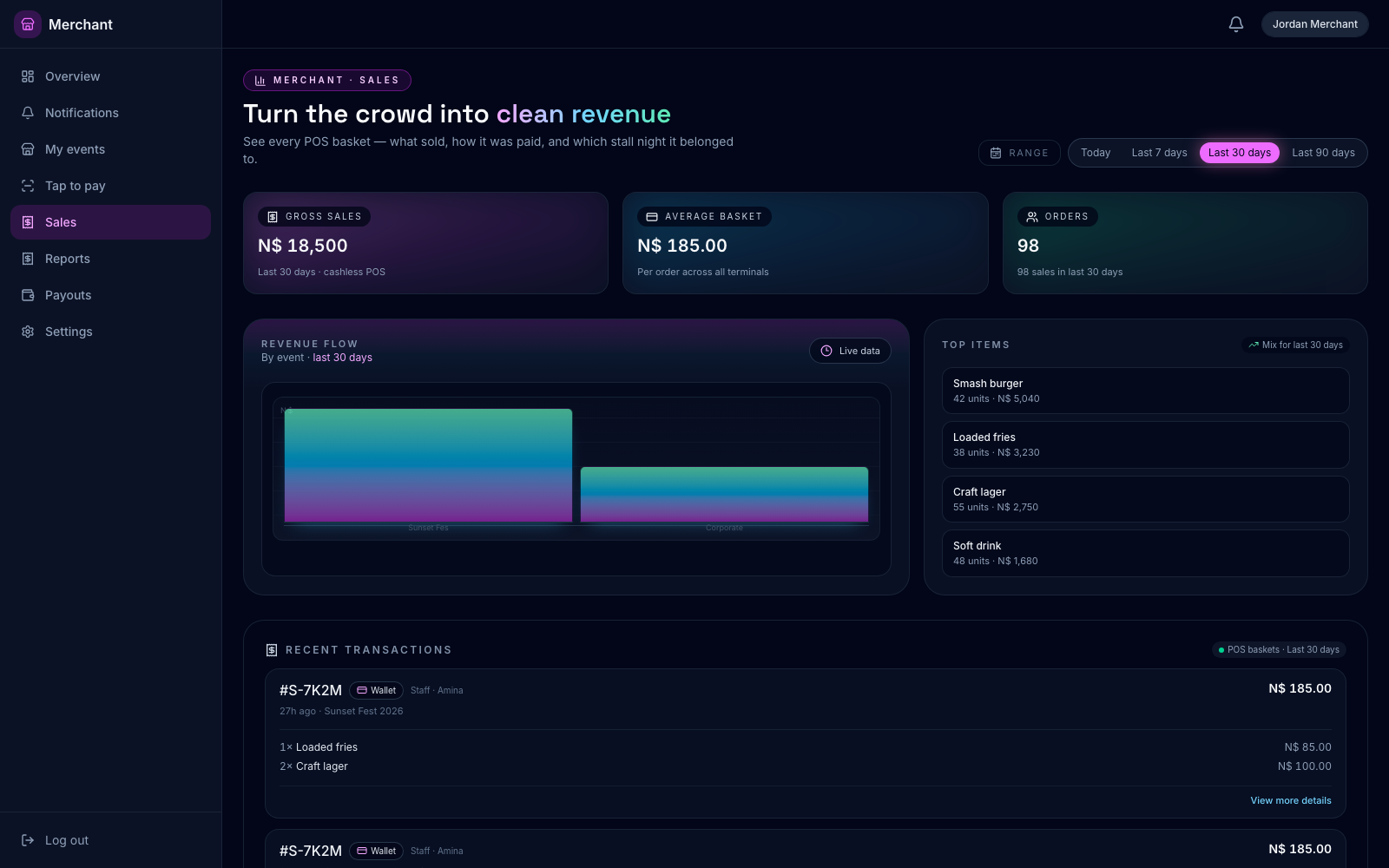The width and height of the screenshot is (1389, 868).
Task: Select the Last 30 days range
Action: point(1240,153)
